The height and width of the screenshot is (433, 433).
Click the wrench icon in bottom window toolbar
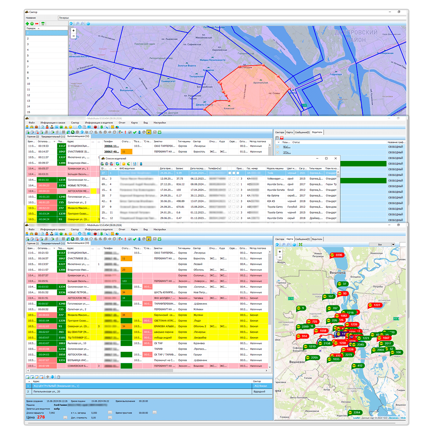pyautogui.click(x=106, y=234)
